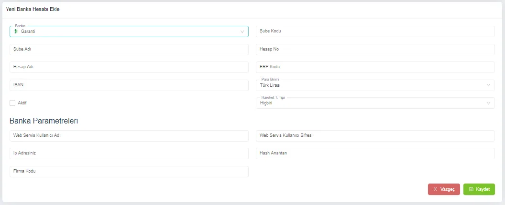Cancel with the red Vazgeç button
Viewport: 505px width, 205px height.
click(444, 189)
